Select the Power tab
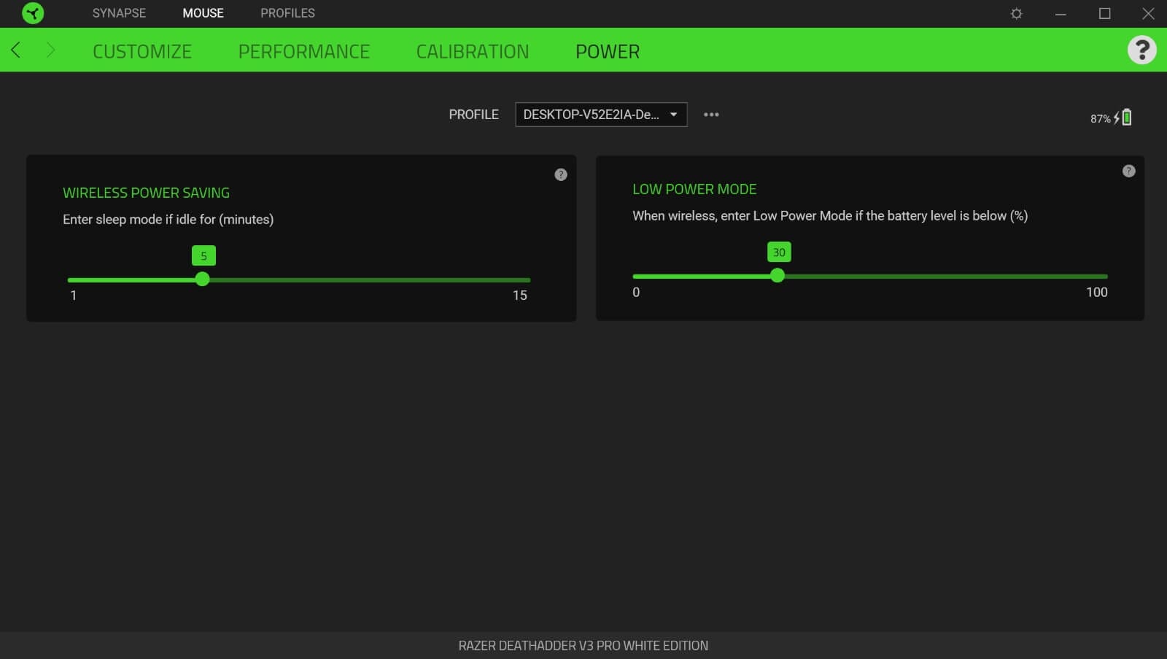Viewport: 1167px width, 659px height. pos(608,52)
